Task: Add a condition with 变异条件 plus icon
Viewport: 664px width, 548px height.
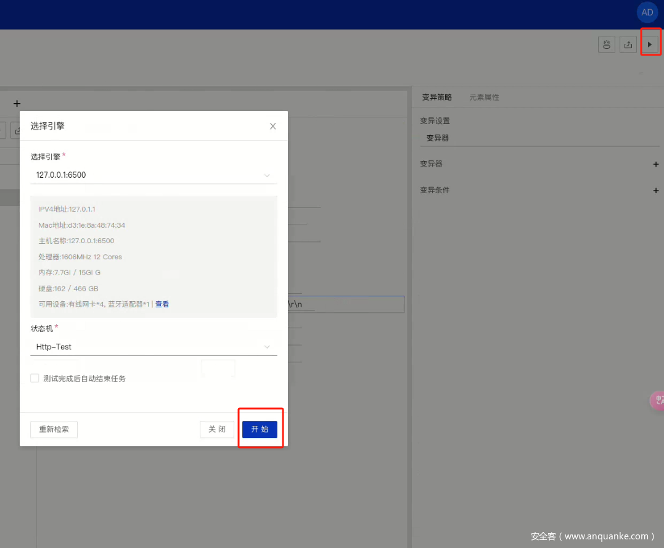Action: point(655,191)
